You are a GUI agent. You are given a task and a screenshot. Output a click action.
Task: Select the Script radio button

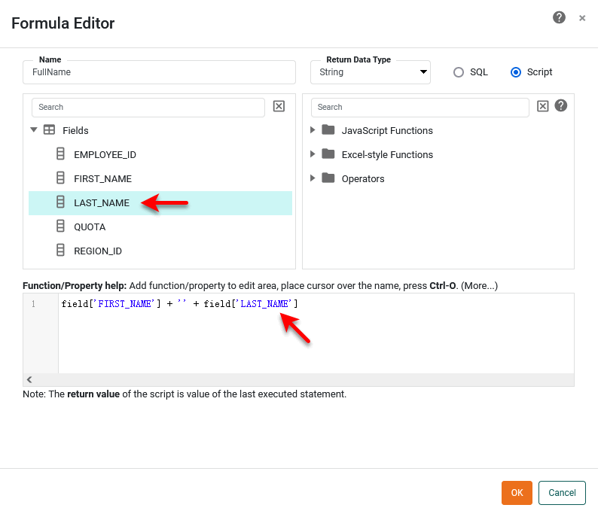point(516,72)
